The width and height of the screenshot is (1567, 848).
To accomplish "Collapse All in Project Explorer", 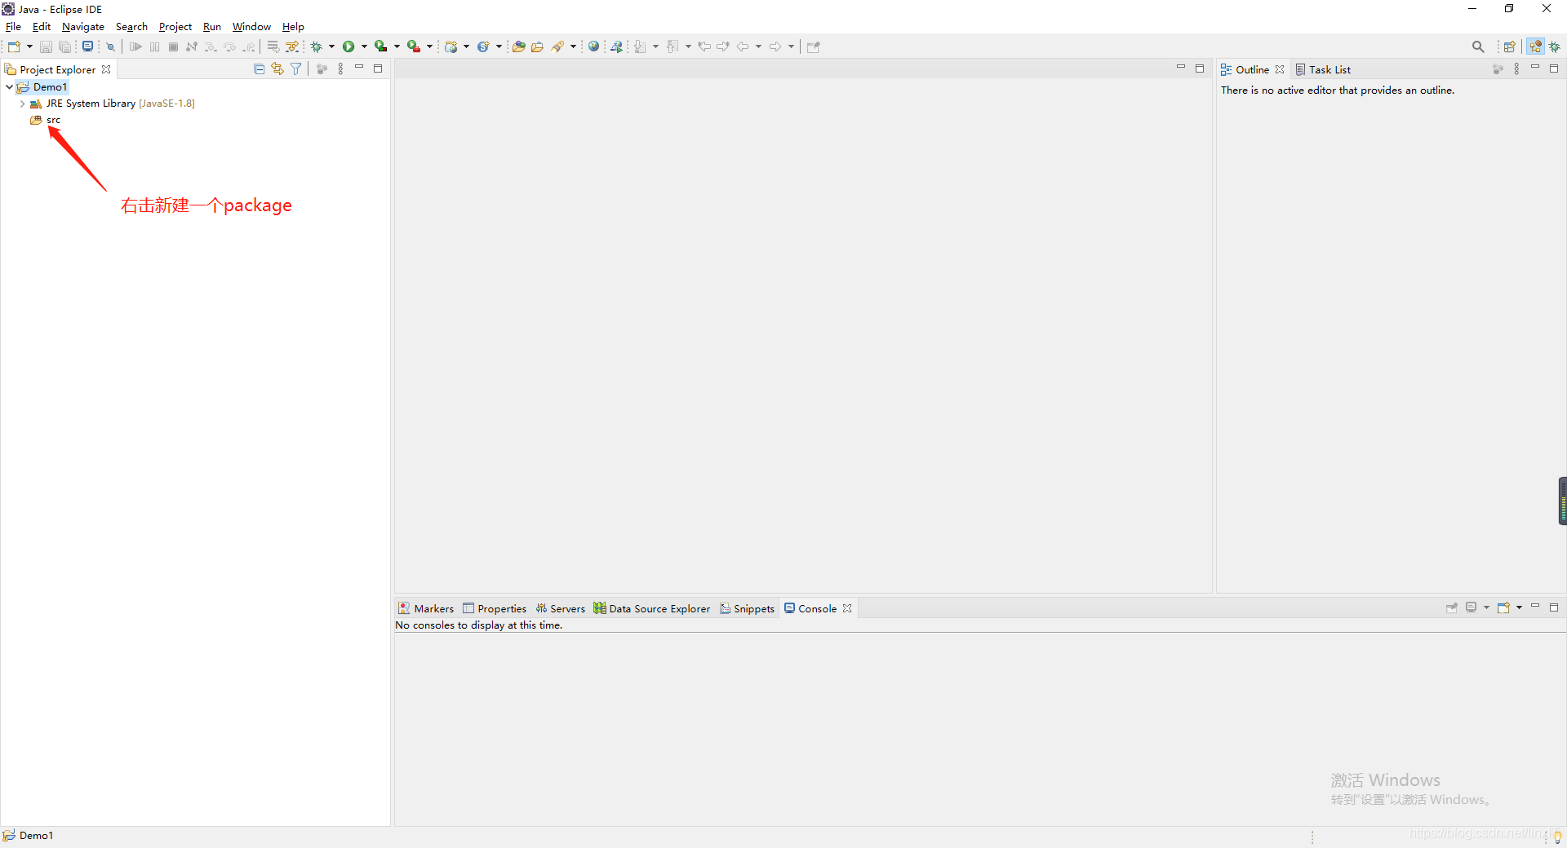I will point(260,69).
